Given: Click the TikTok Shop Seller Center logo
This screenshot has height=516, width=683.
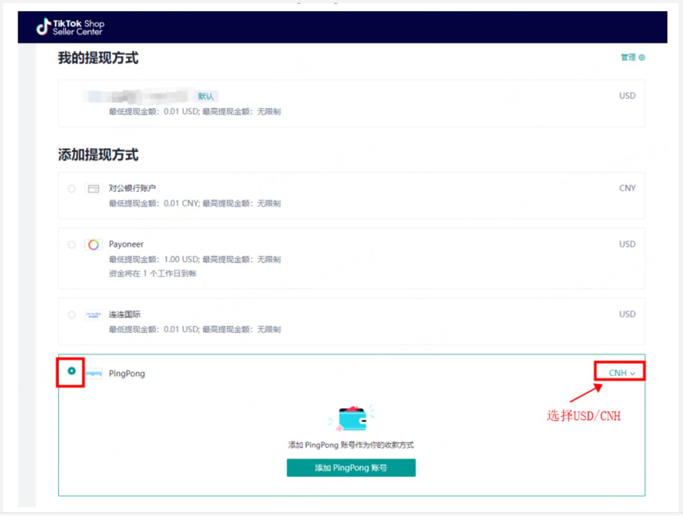Looking at the screenshot, I should click(70, 27).
